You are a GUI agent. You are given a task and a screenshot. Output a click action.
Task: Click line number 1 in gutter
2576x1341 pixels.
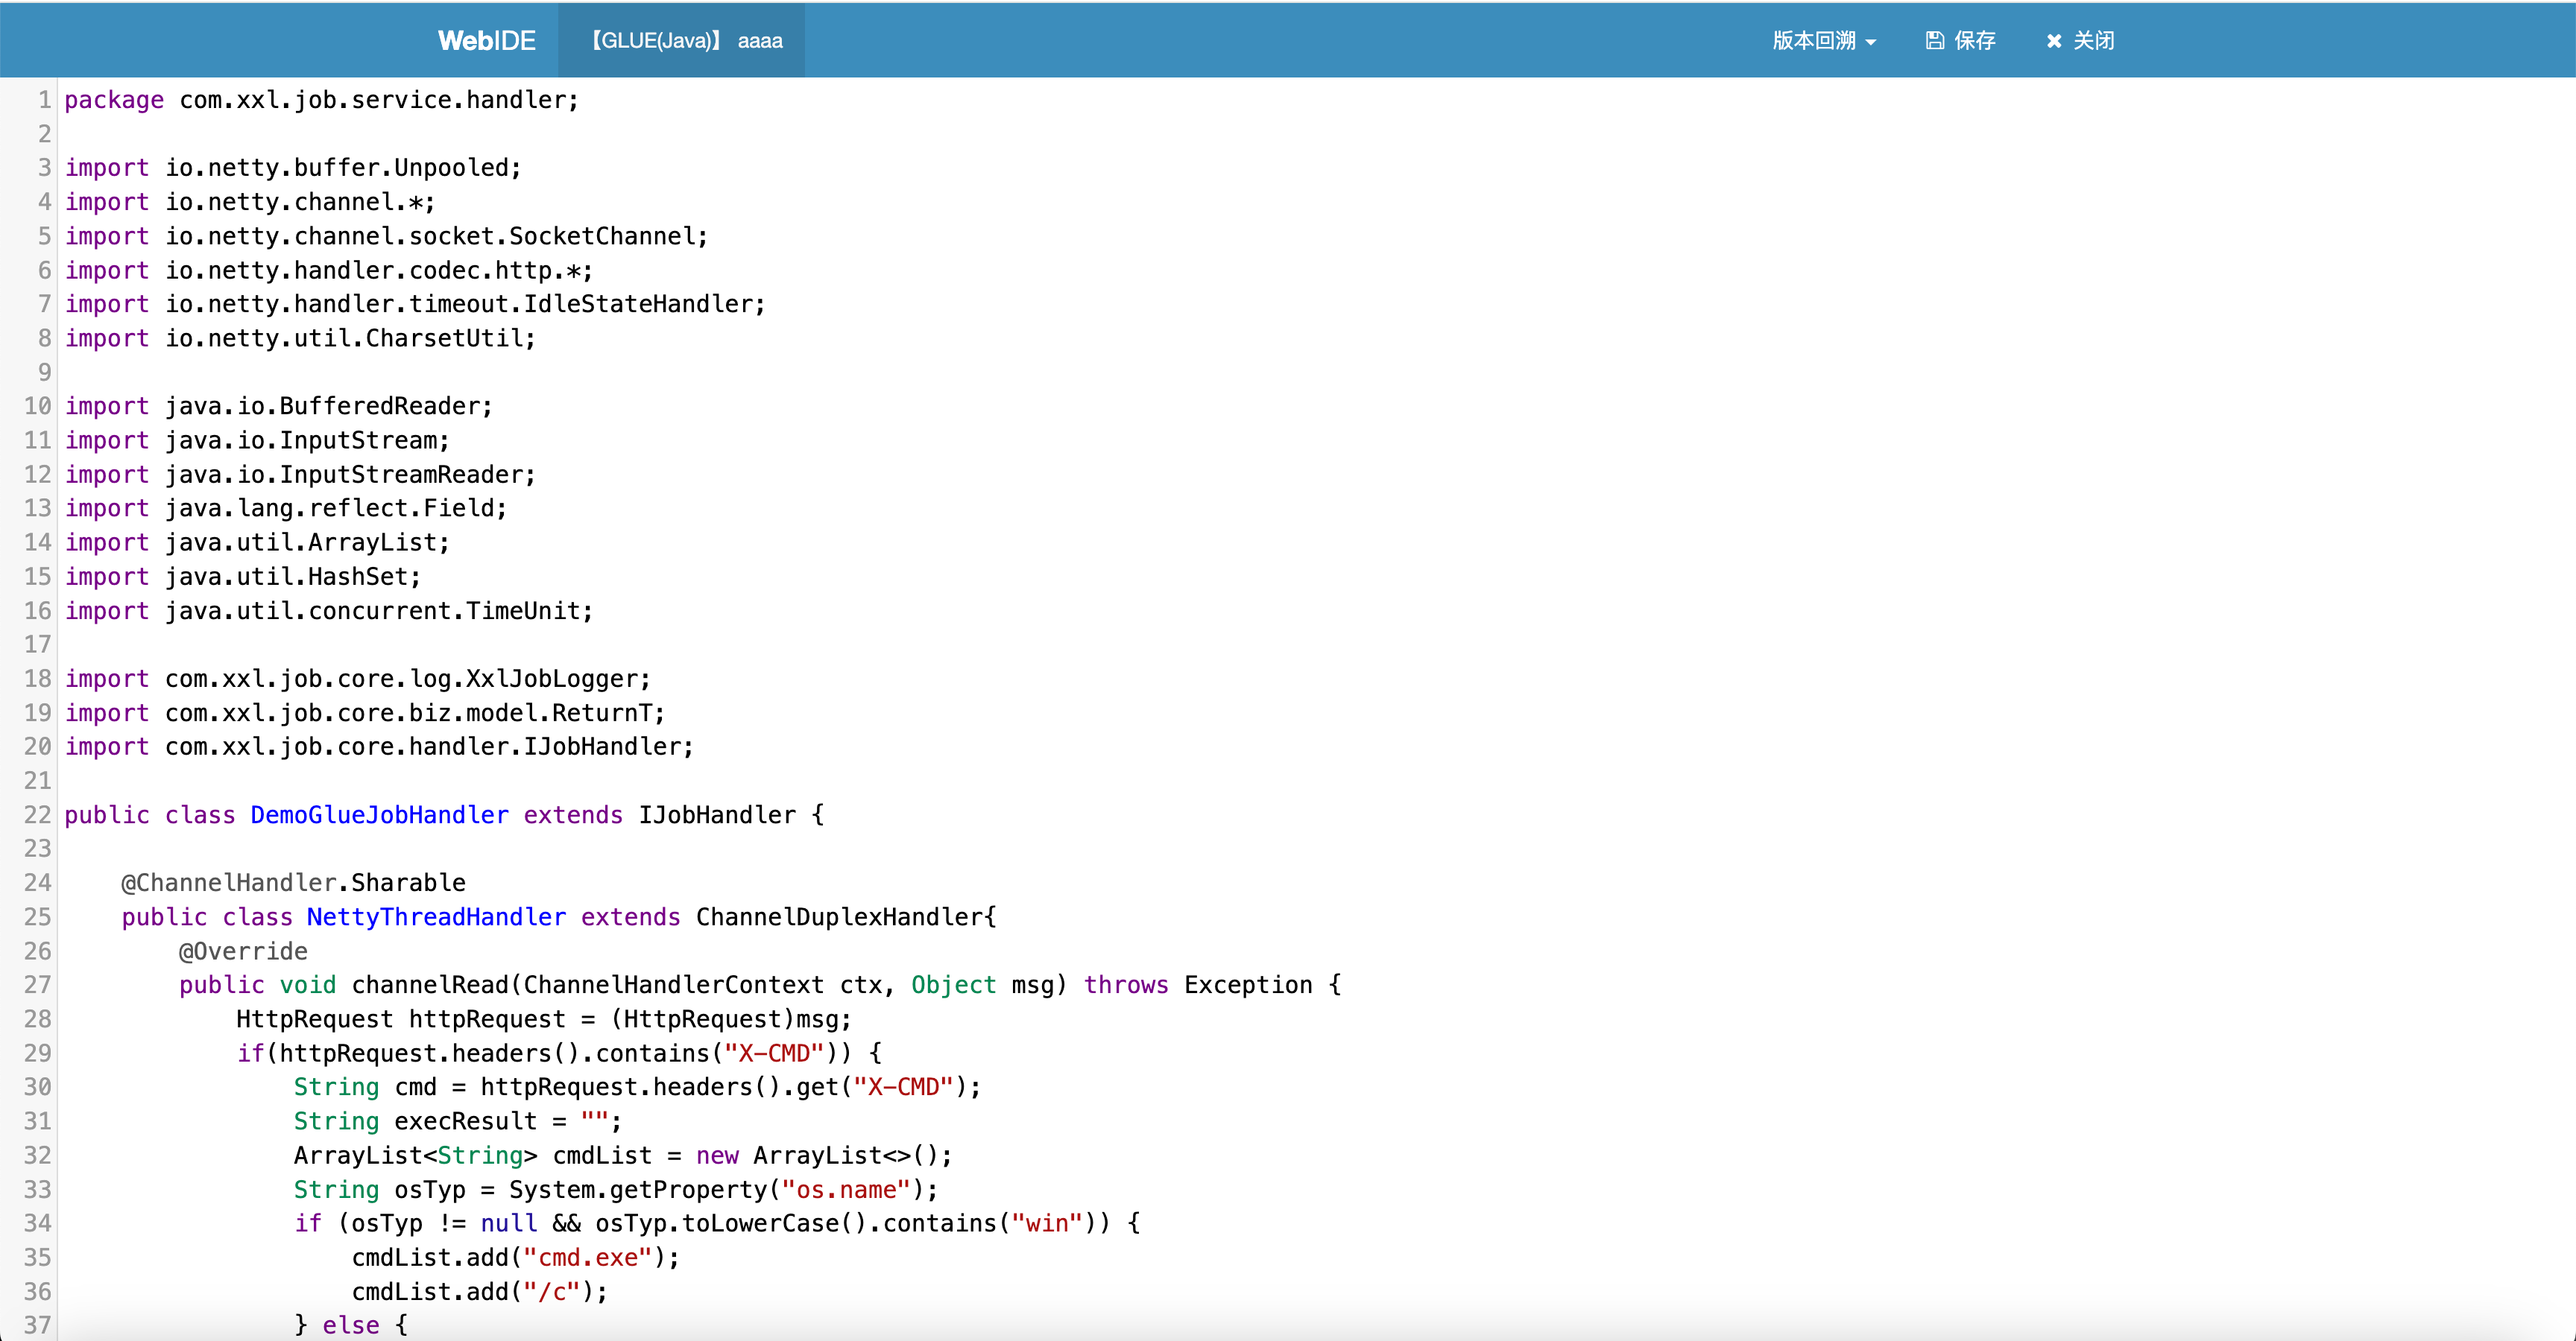pos(44,100)
